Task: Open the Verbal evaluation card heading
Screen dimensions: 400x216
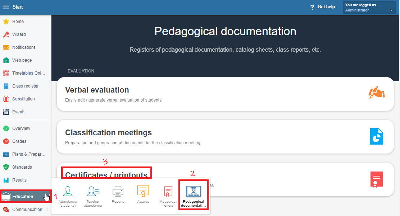Action: pyautogui.click(x=97, y=90)
